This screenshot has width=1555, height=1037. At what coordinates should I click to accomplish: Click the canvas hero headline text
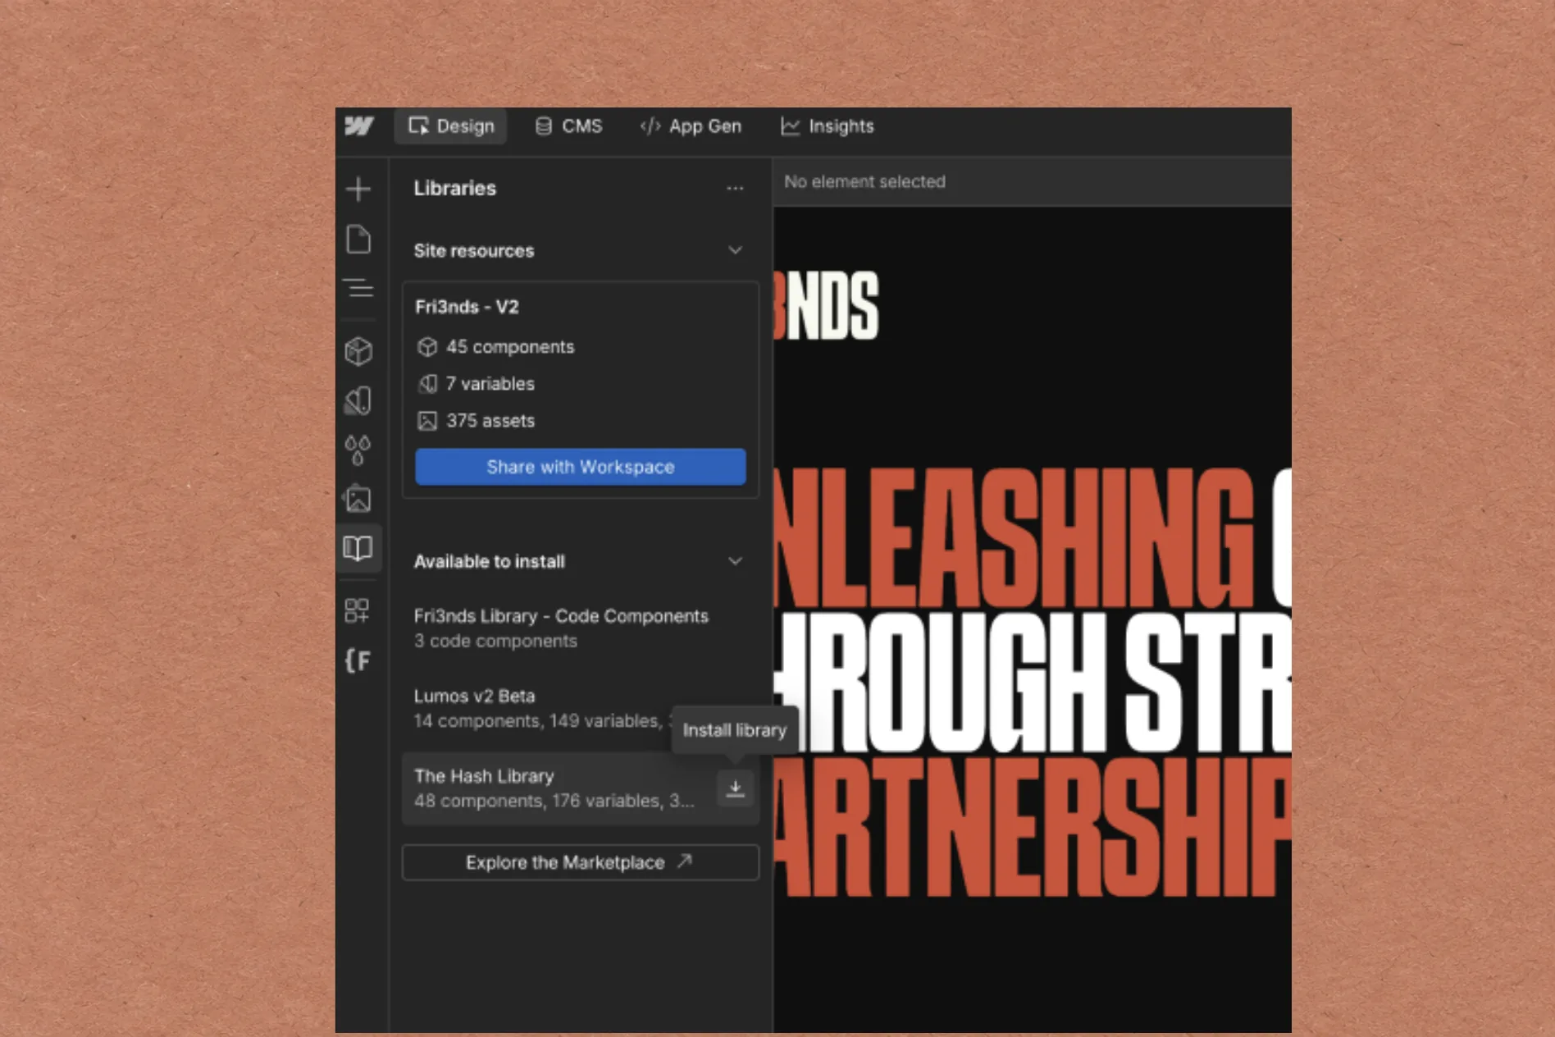1032,683
